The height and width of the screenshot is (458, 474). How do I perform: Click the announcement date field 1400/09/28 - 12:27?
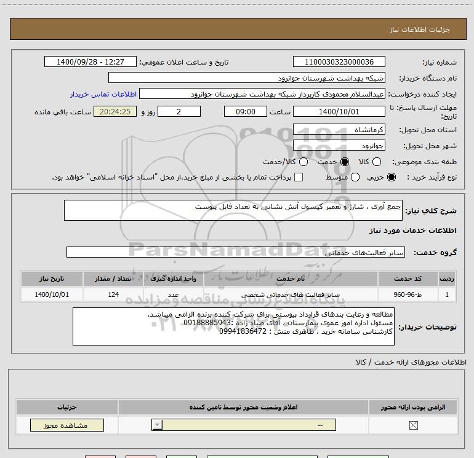pyautogui.click(x=90, y=62)
